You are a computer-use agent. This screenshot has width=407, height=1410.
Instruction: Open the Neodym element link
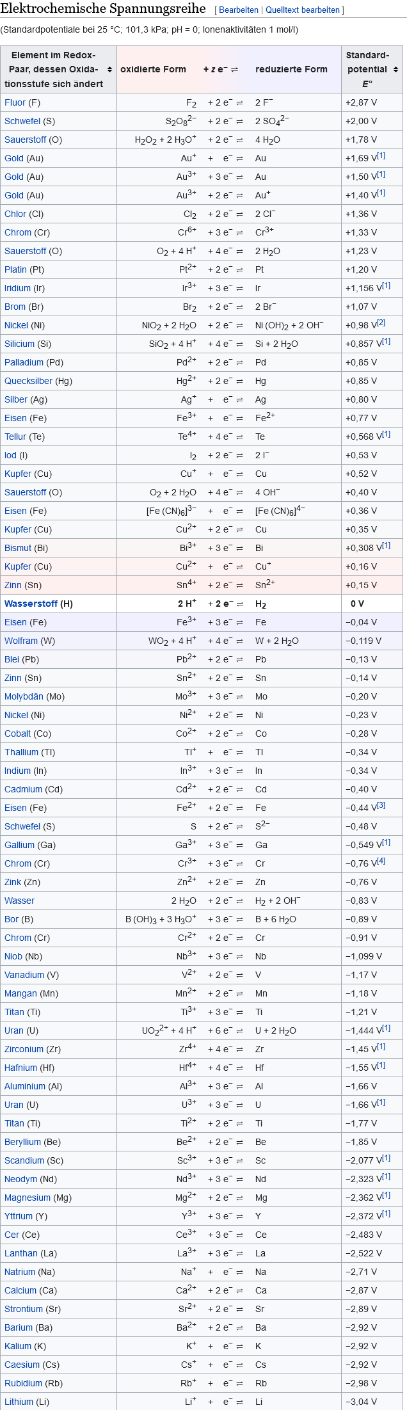20,1179
